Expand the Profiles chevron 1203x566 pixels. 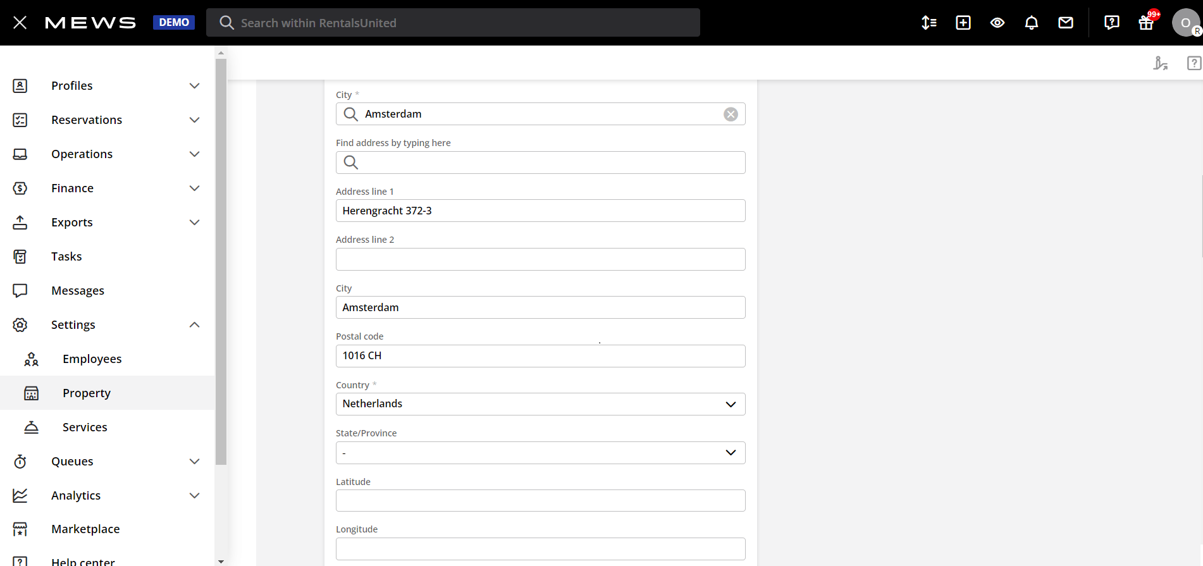(x=195, y=85)
